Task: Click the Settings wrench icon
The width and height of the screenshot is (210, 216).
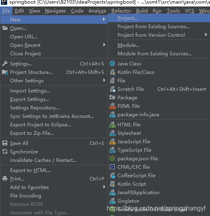Action: (5, 64)
